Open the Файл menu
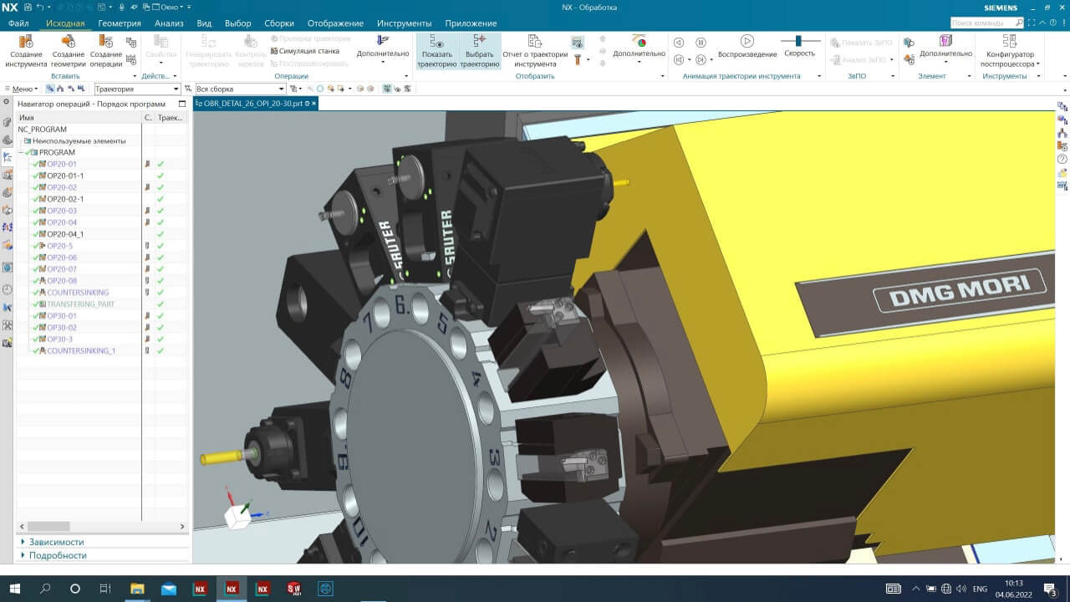The width and height of the screenshot is (1070, 602). (x=19, y=23)
